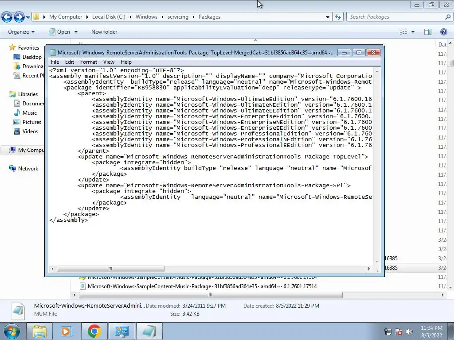The height and width of the screenshot is (340, 454).
Task: Click Notepad vertical scroll down arrow
Action: [377, 261]
